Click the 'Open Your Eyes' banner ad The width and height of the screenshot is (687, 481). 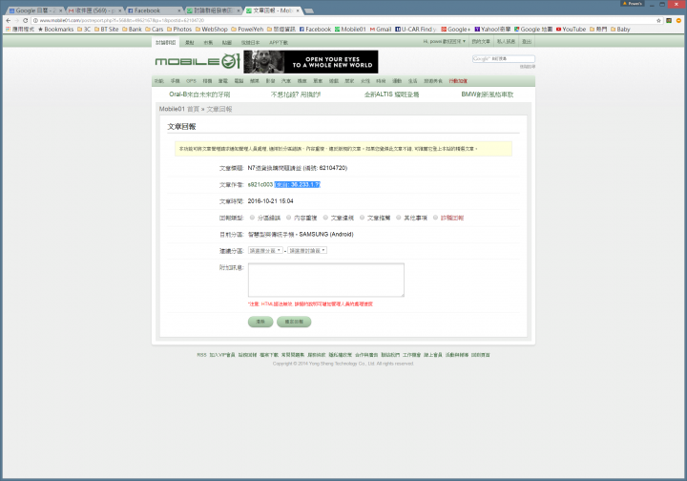(x=311, y=62)
